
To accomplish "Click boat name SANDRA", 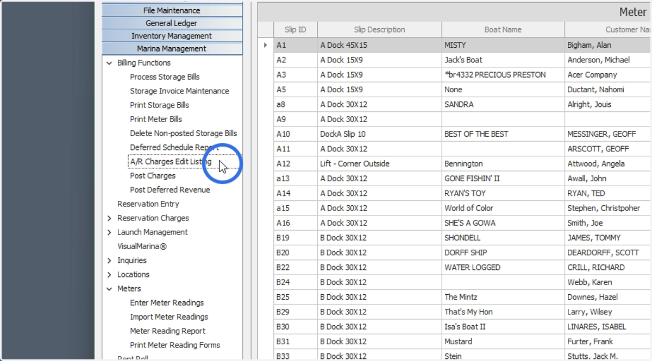I will [459, 104].
